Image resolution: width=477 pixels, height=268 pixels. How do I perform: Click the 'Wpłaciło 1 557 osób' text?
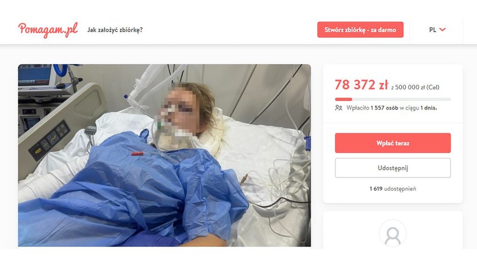click(373, 108)
